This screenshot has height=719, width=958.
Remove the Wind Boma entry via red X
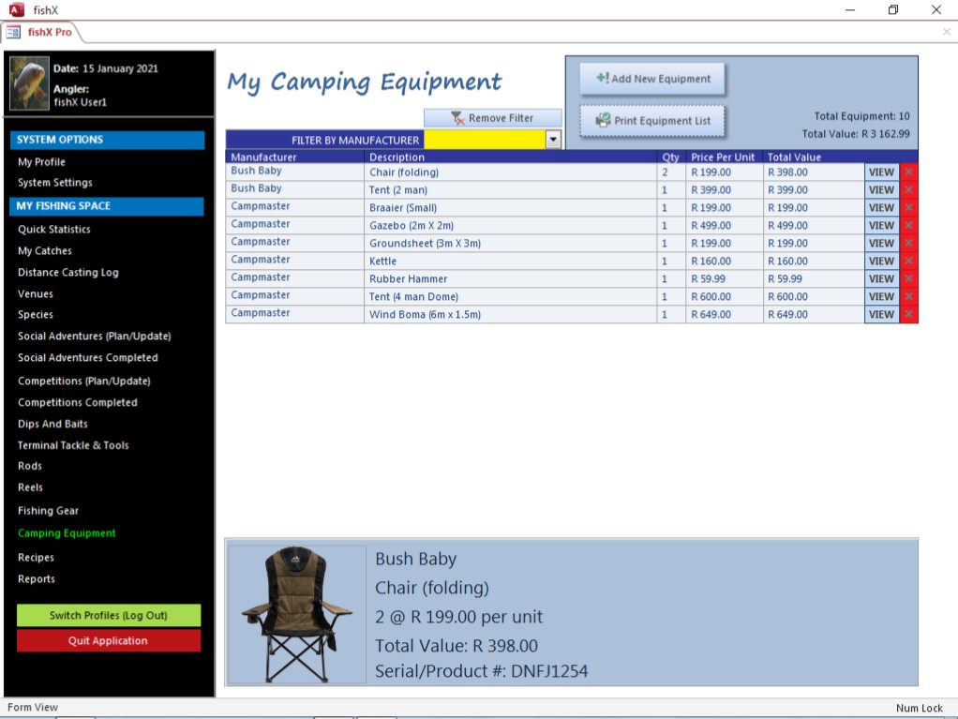[908, 315]
